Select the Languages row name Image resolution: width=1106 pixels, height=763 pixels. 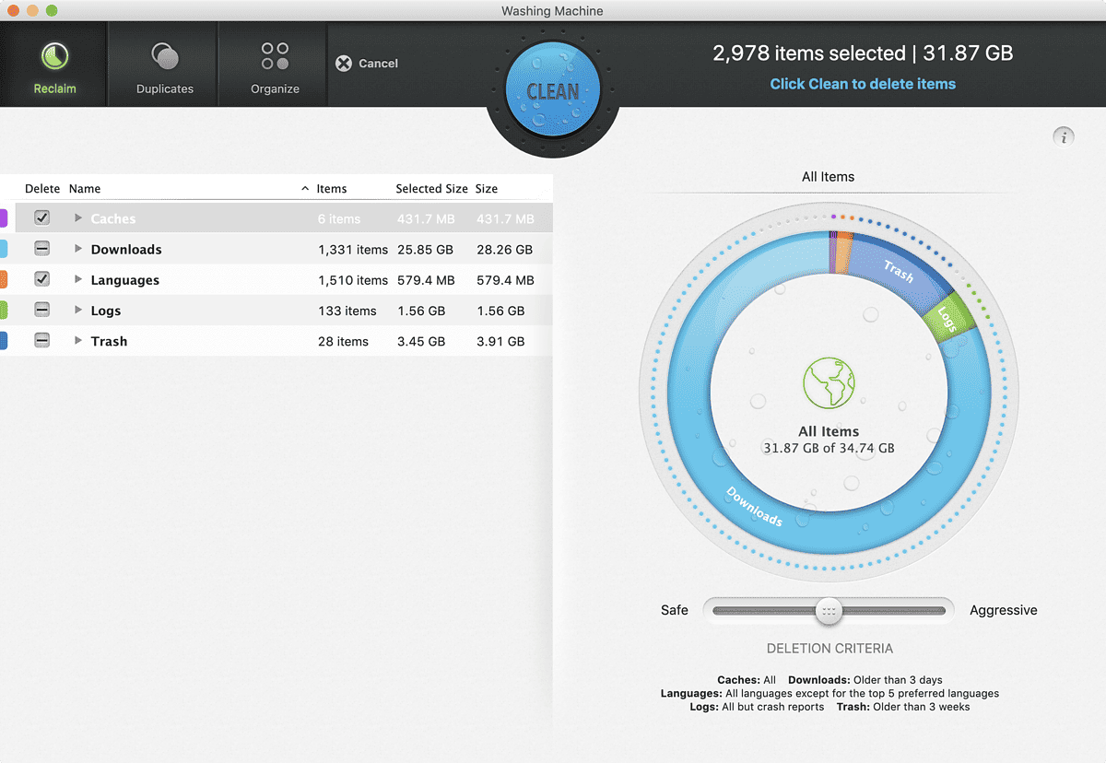coord(125,280)
